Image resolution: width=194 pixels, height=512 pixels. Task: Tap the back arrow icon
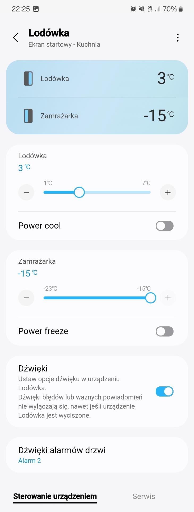coord(16,38)
